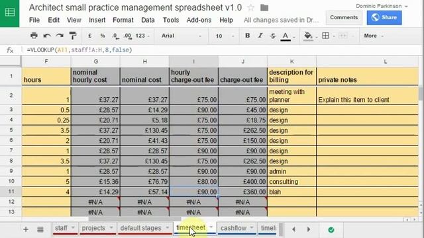
Task: Redo the last action
Action: tap(60, 36)
